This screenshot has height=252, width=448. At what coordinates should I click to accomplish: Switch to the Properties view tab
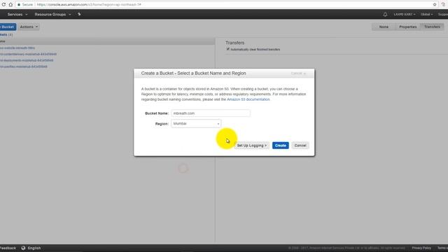pos(407,27)
